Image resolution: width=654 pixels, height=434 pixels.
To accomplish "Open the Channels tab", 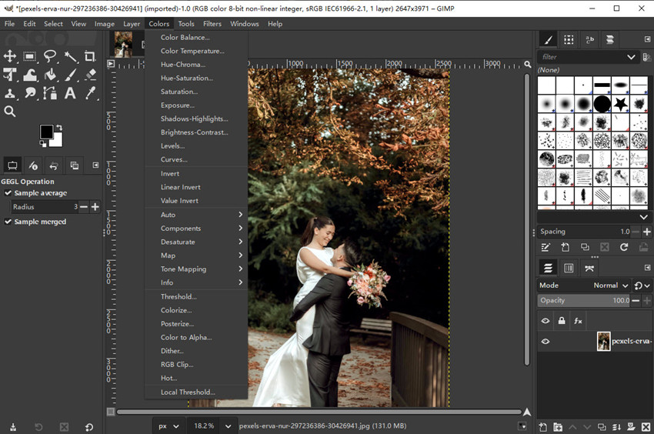I will pyautogui.click(x=569, y=268).
